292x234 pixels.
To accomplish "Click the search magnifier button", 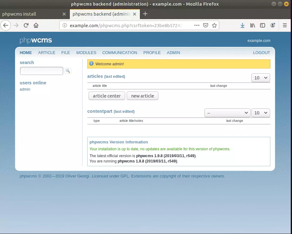I will pos(68,71).
